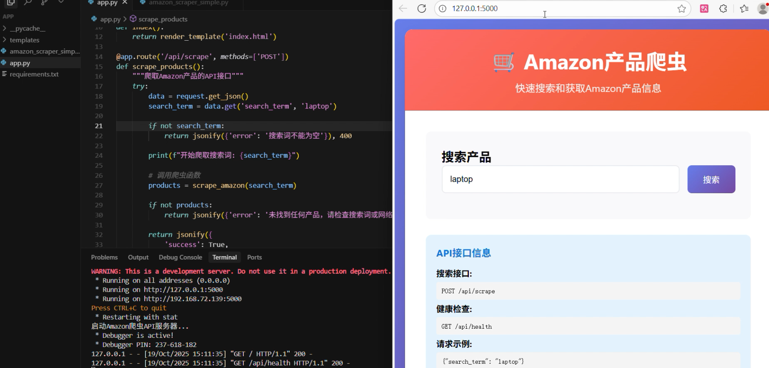
Task: Open the Debug Console panel tab
Action: point(180,257)
